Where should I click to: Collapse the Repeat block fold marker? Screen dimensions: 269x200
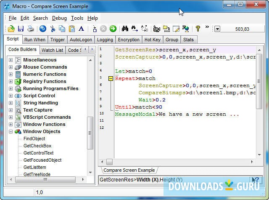tap(111, 78)
